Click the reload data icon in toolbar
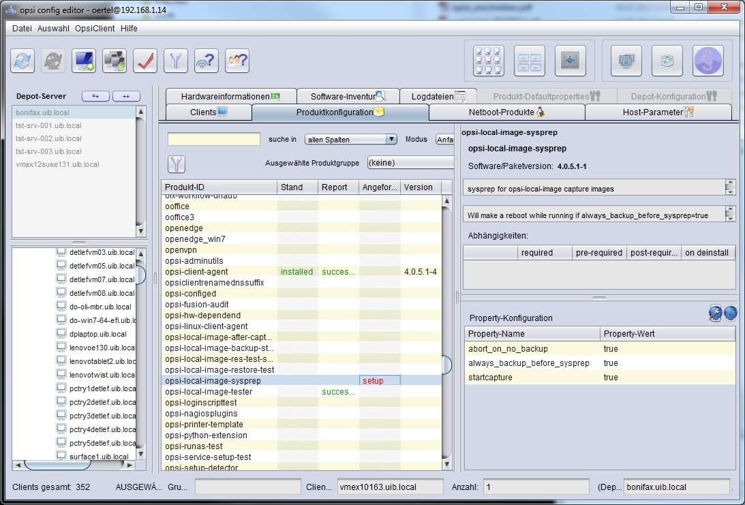The image size is (745, 505). pyautogui.click(x=22, y=61)
